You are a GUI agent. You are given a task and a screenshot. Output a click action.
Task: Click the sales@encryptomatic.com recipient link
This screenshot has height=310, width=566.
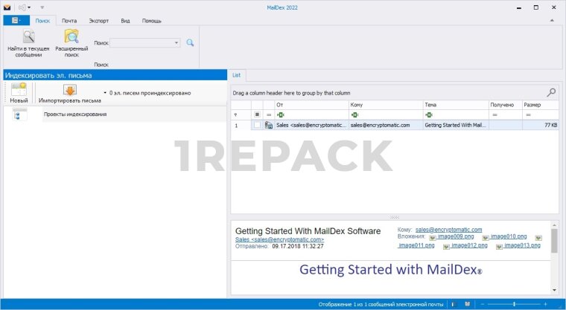pos(448,230)
